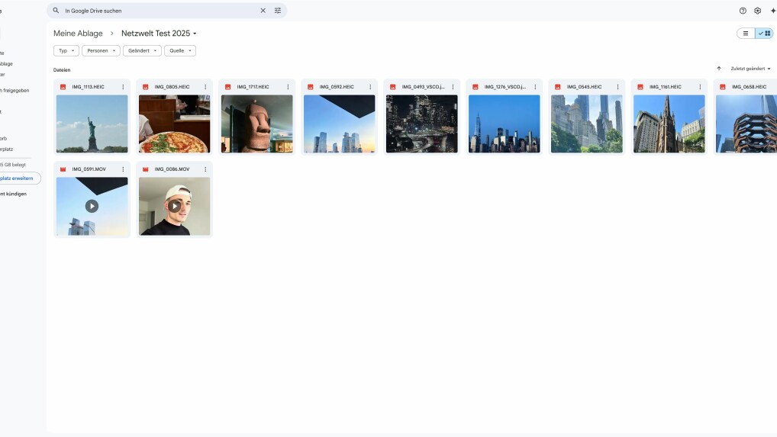Click the image file icon of IMG_0592.HEIC
The height and width of the screenshot is (437, 777).
point(310,87)
